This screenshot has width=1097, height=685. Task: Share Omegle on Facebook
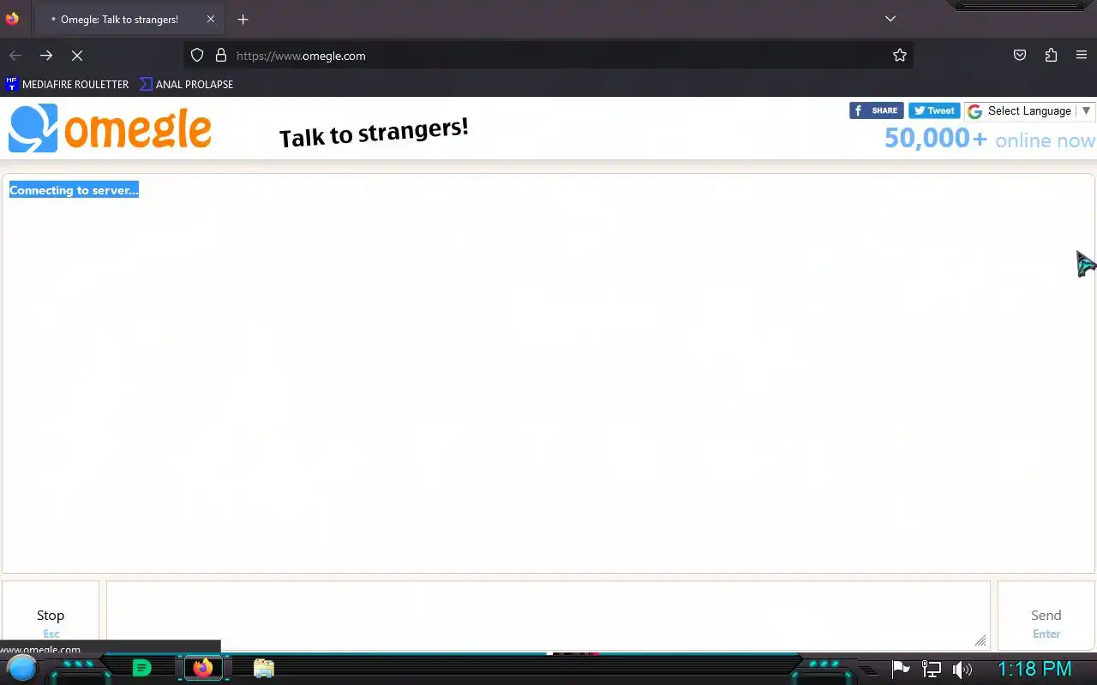pos(876,110)
